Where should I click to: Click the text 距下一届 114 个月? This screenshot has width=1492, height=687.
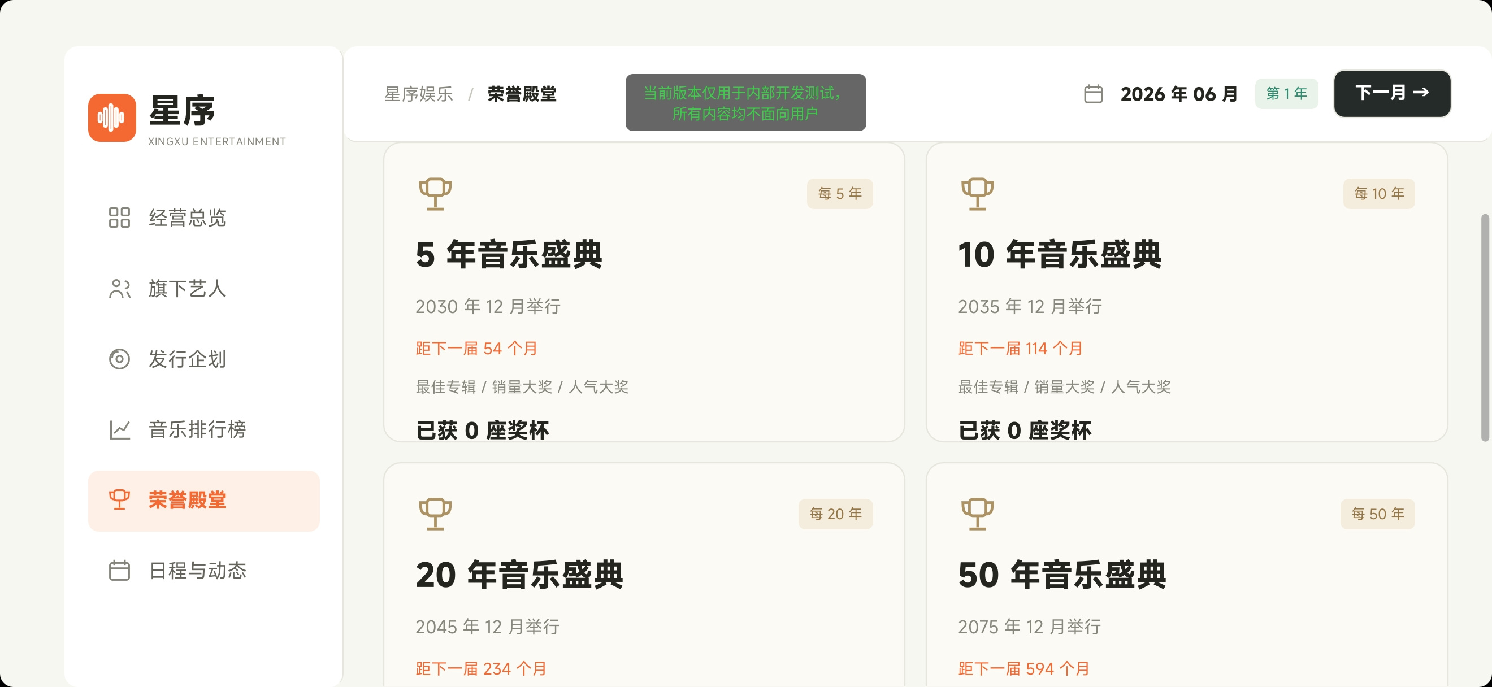click(x=1020, y=349)
